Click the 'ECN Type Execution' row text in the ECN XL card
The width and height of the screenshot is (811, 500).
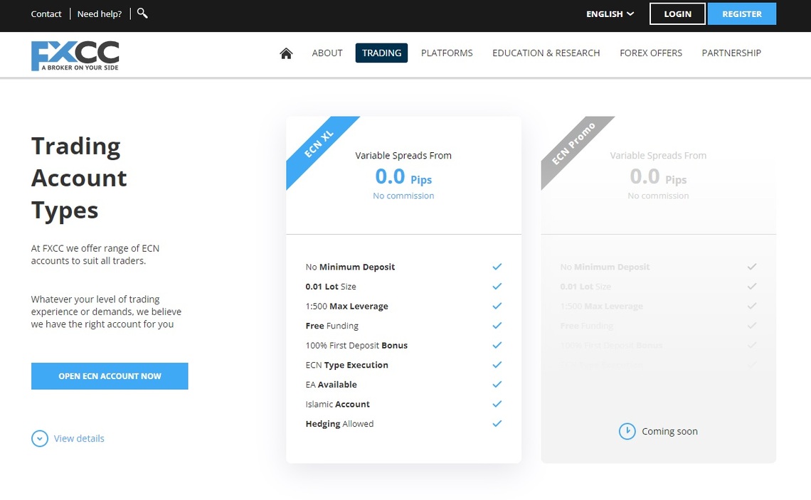[x=346, y=365]
